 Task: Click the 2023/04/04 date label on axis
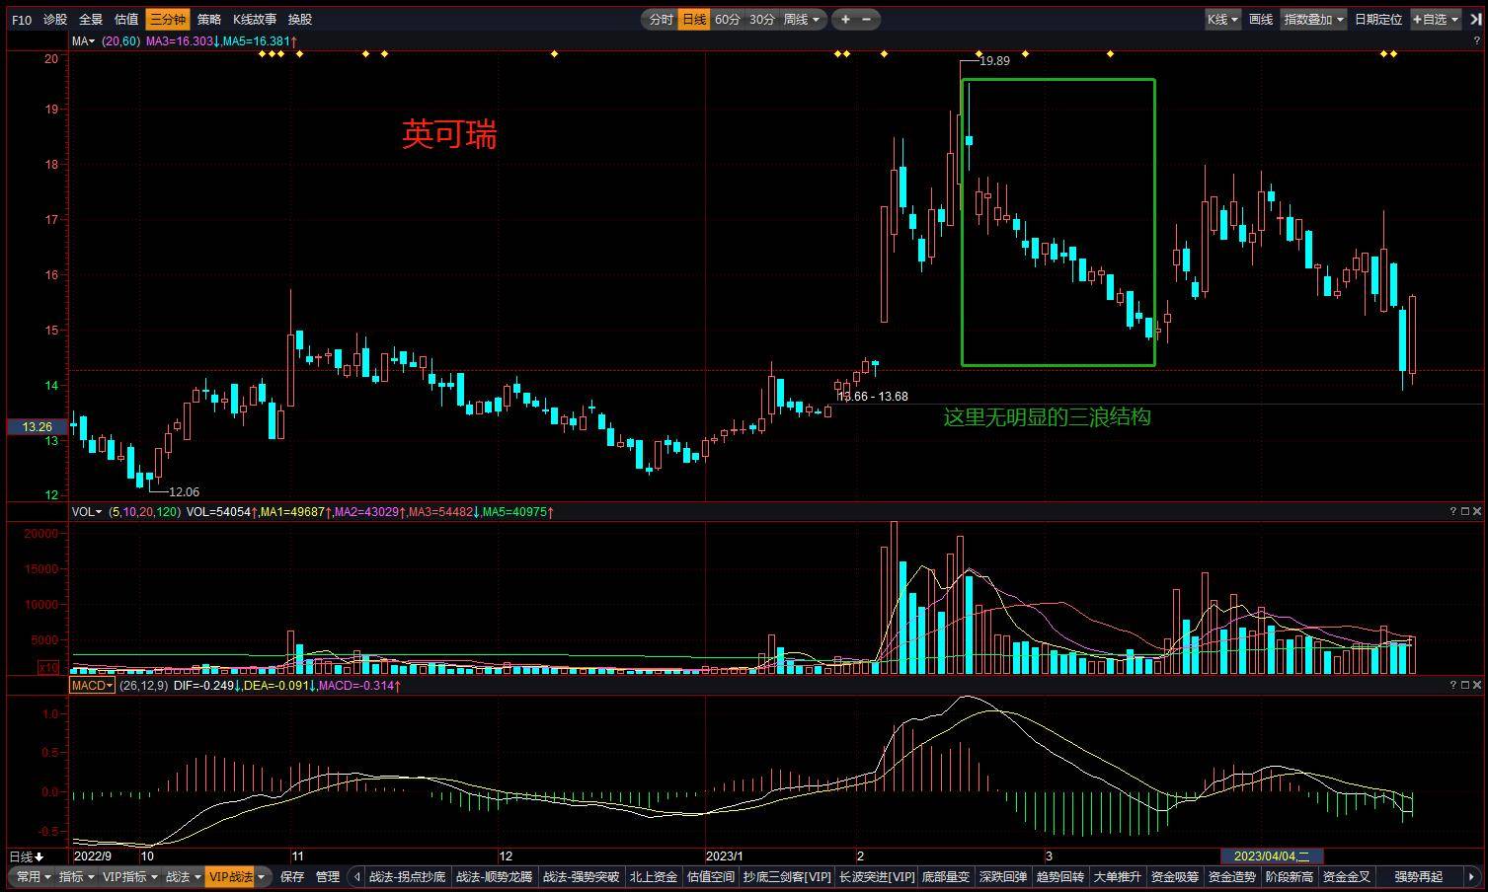[1272, 855]
